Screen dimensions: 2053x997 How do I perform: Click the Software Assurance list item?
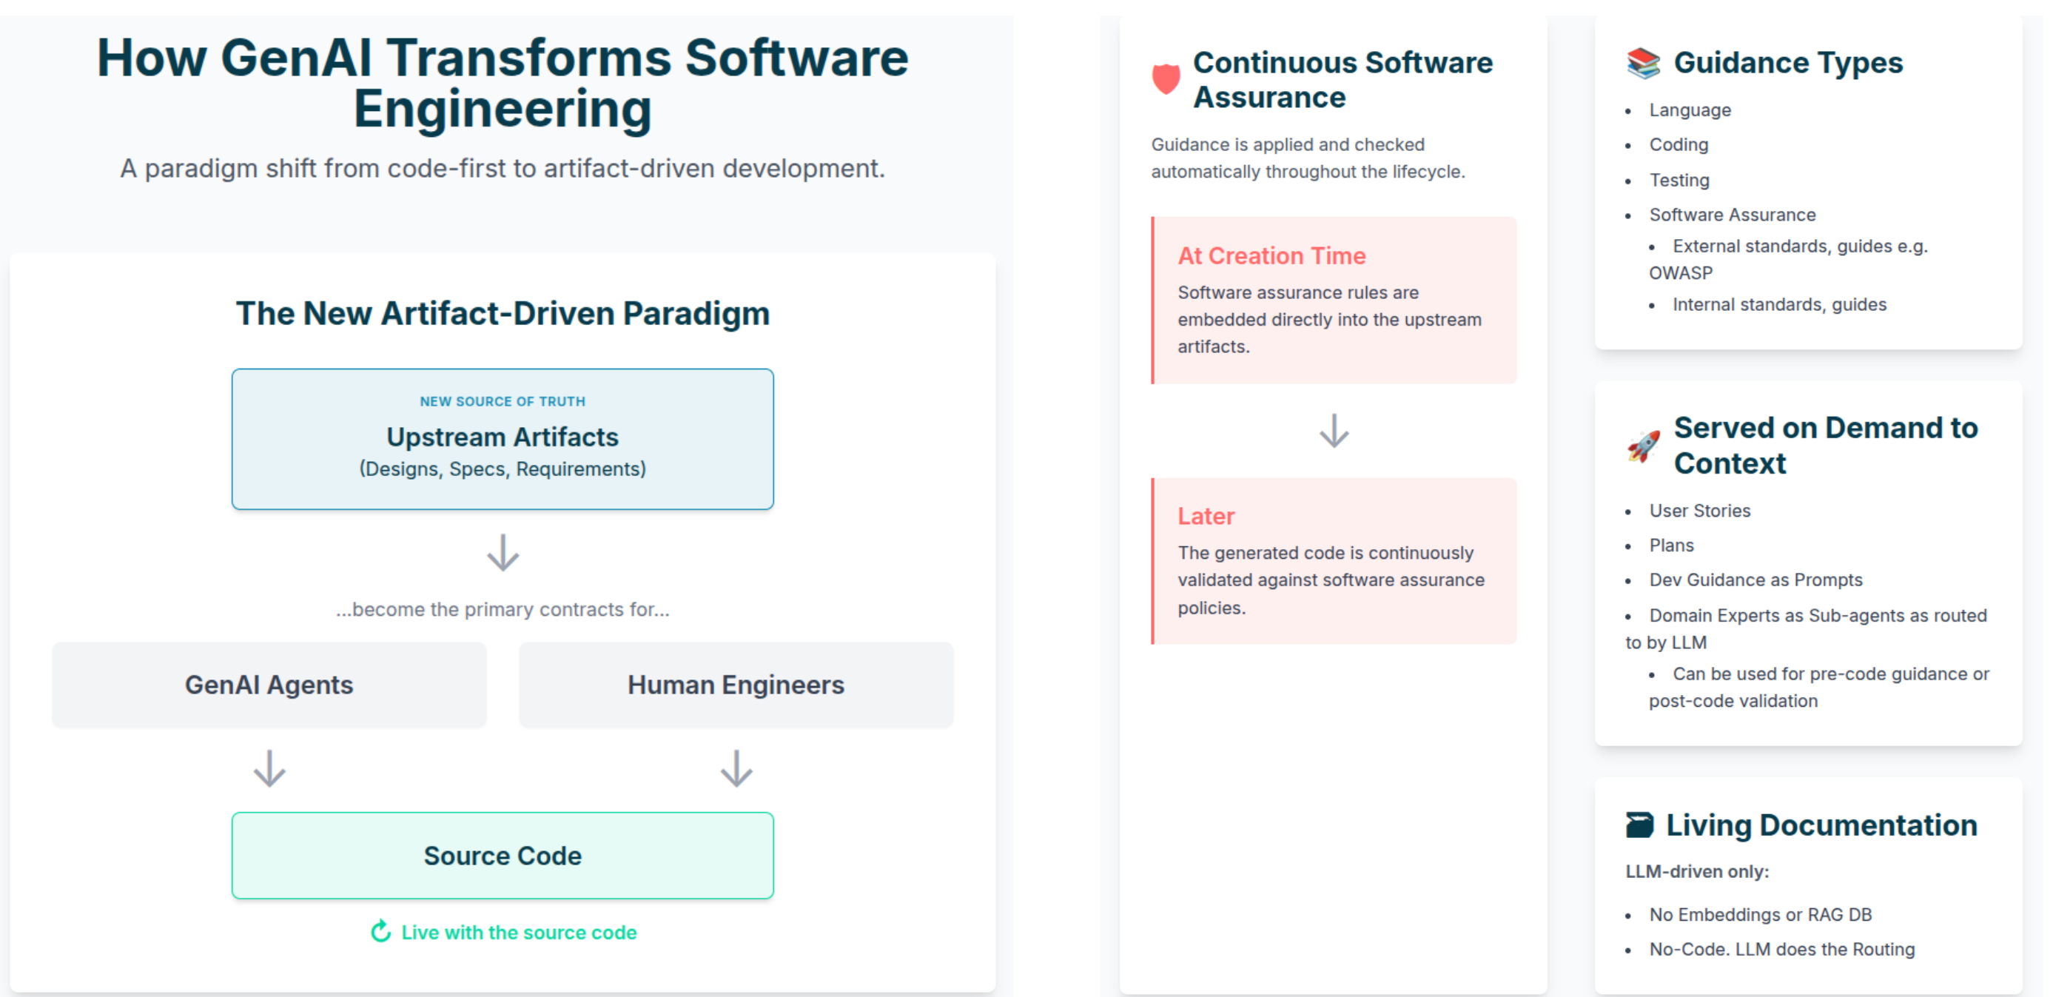[1732, 215]
